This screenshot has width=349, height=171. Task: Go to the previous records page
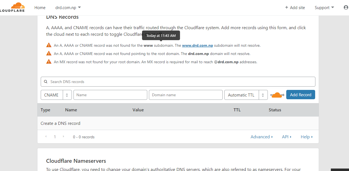pyautogui.click(x=46, y=137)
